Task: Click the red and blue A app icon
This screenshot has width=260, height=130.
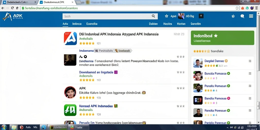Action: click(x=71, y=39)
